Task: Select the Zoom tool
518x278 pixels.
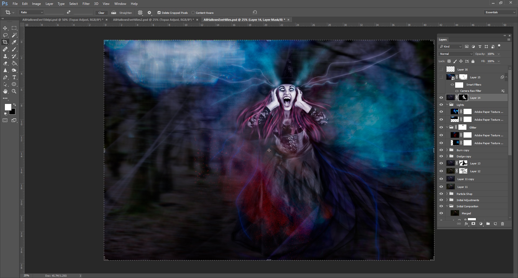Action: [x=14, y=91]
